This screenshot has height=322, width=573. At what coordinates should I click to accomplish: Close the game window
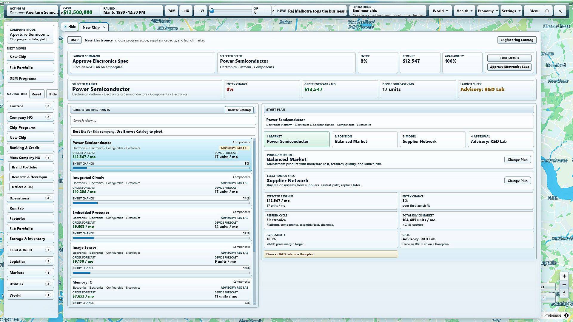click(560, 11)
